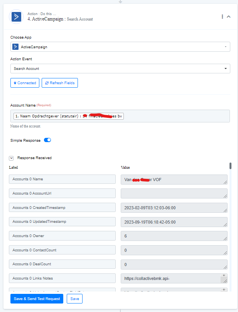Click the response list vertical scrollbar

(x=230, y=166)
